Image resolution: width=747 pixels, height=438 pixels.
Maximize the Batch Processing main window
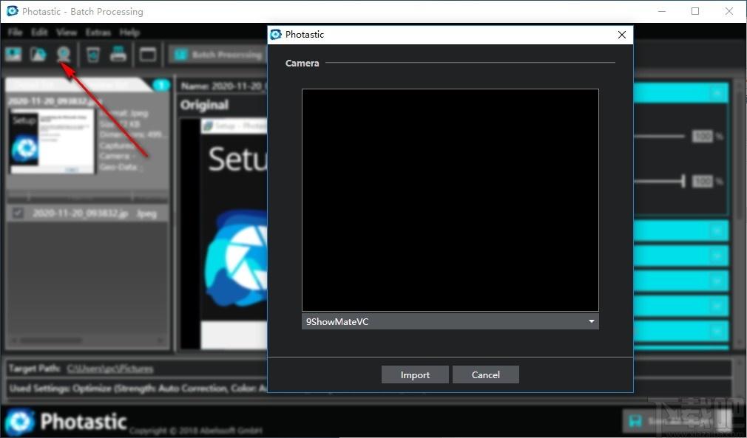(695, 11)
